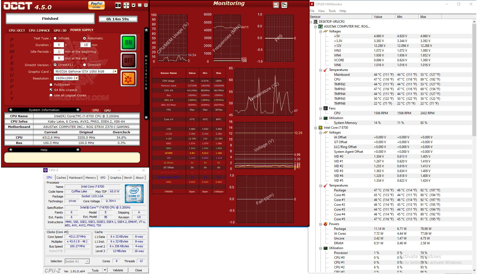Viewport: 479px width, 274px height.
Task: Click the computer icon beside DESKTOP-IJRUCR3
Action: (315, 22)
